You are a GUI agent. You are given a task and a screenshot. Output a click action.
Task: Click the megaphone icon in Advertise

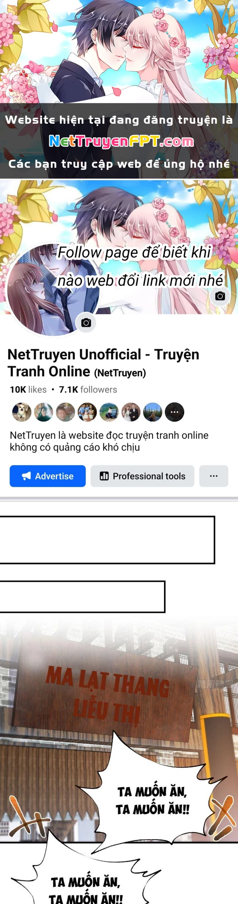[26, 476]
